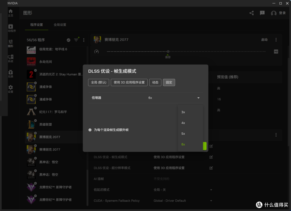Click the HQ quality icon right of slider
The height and width of the screenshot is (211, 291).
click(276, 52)
